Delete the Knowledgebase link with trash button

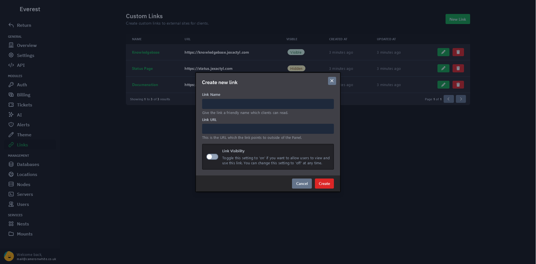(458, 52)
